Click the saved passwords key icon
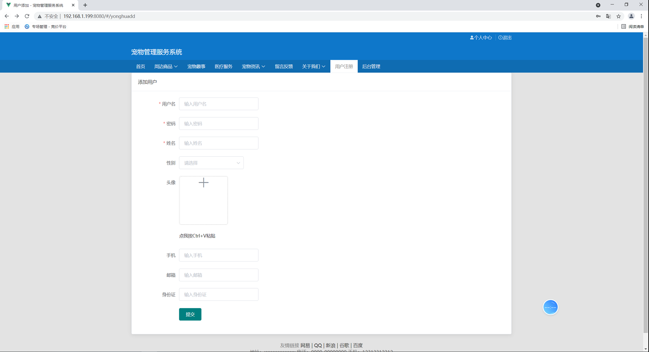 pos(598,16)
